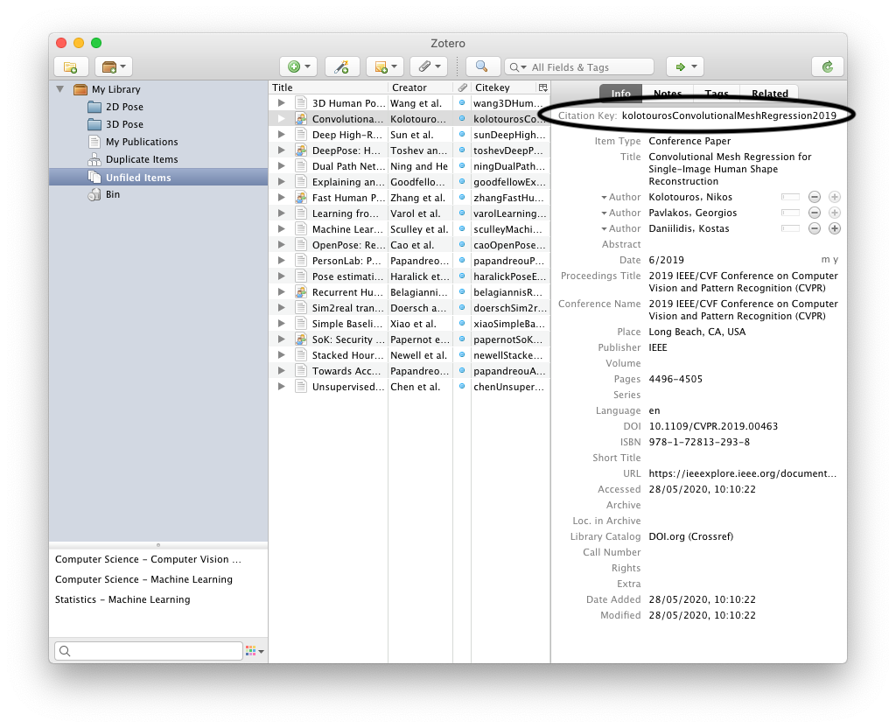Click the tag selector search field
Image resolution: width=896 pixels, height=728 pixels.
coord(149,650)
